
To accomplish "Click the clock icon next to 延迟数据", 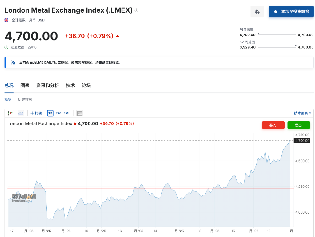I will [6, 47].
